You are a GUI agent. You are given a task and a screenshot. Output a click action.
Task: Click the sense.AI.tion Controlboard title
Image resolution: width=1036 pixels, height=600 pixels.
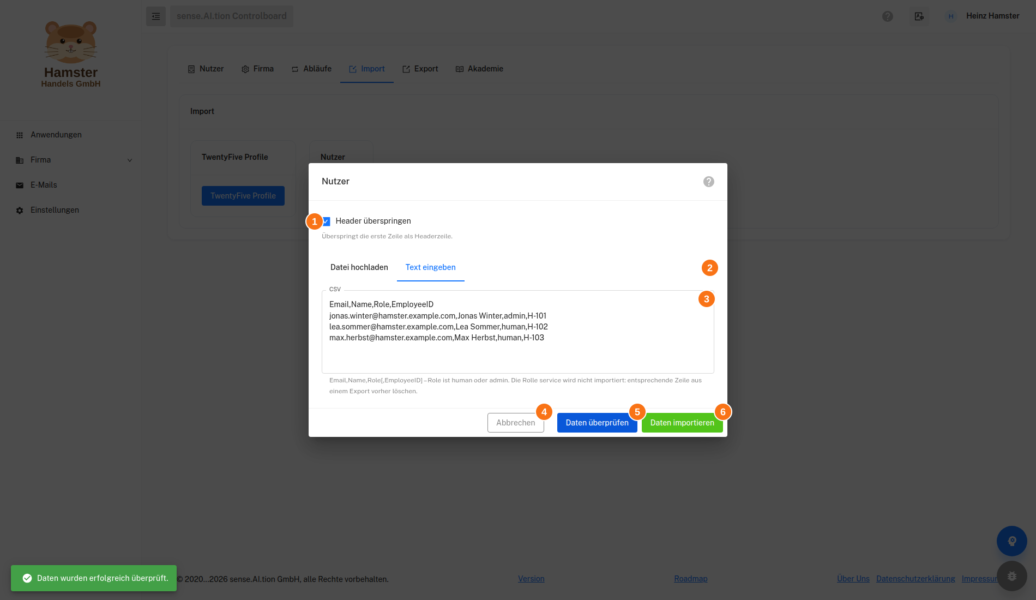pos(232,16)
